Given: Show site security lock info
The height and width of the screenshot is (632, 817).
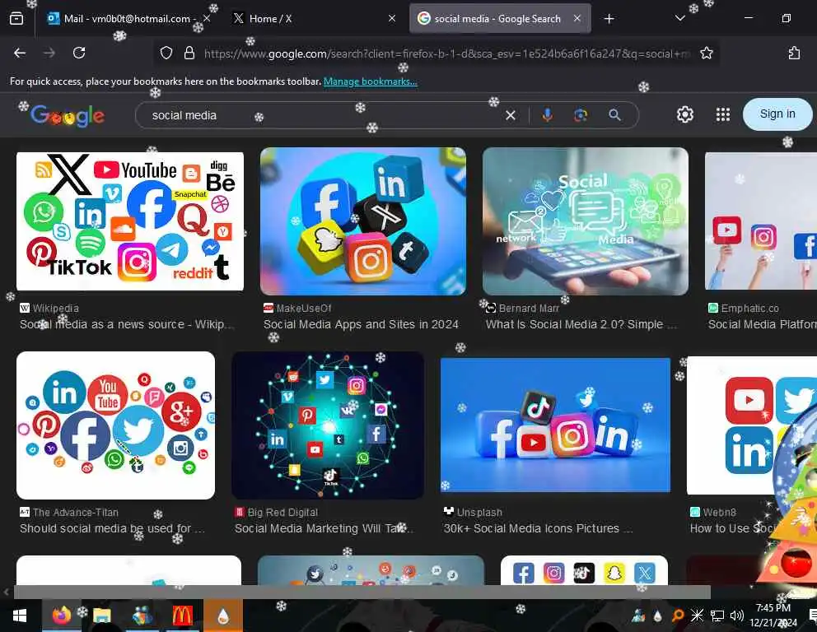Looking at the screenshot, I should pos(189,53).
